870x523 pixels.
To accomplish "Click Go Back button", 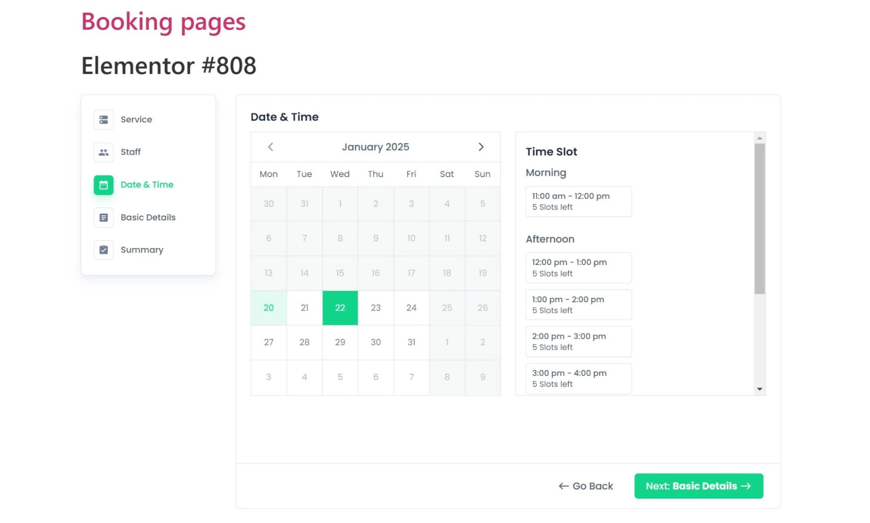I will click(x=586, y=486).
